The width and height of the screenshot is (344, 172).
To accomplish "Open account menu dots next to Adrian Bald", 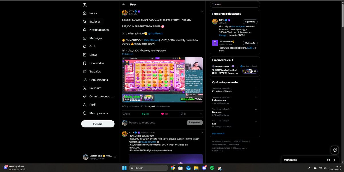I will pos(116,157).
